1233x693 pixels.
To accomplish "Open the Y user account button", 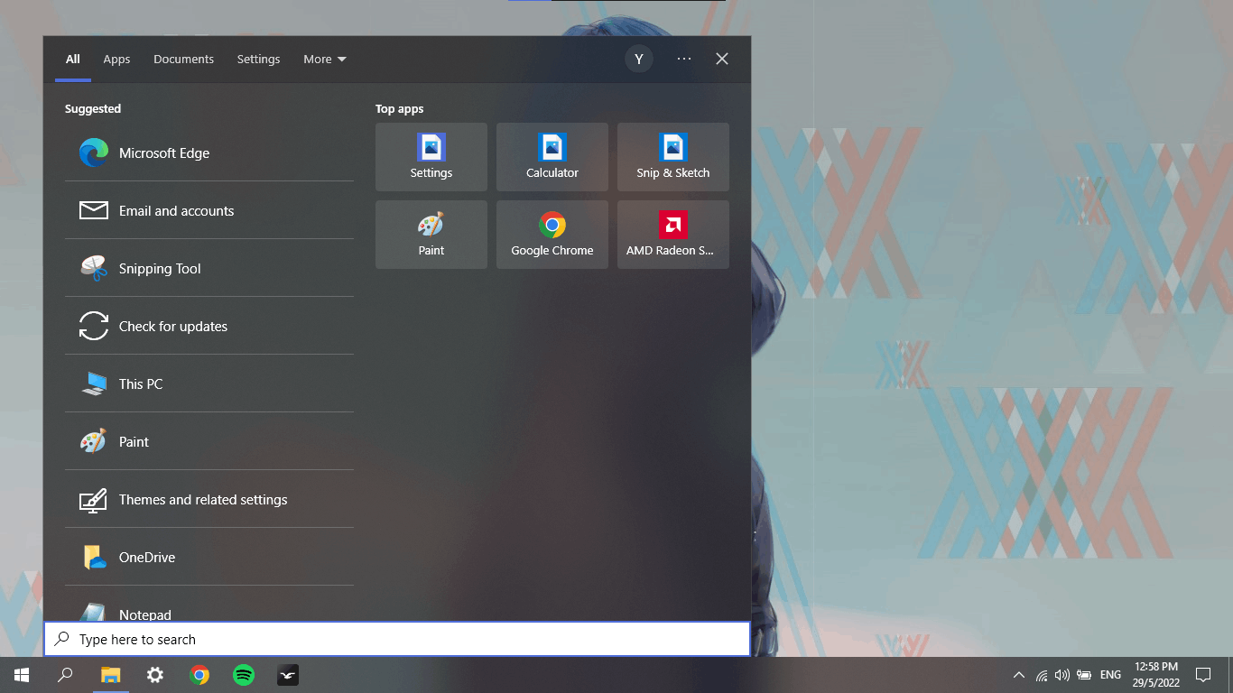I will [639, 59].
